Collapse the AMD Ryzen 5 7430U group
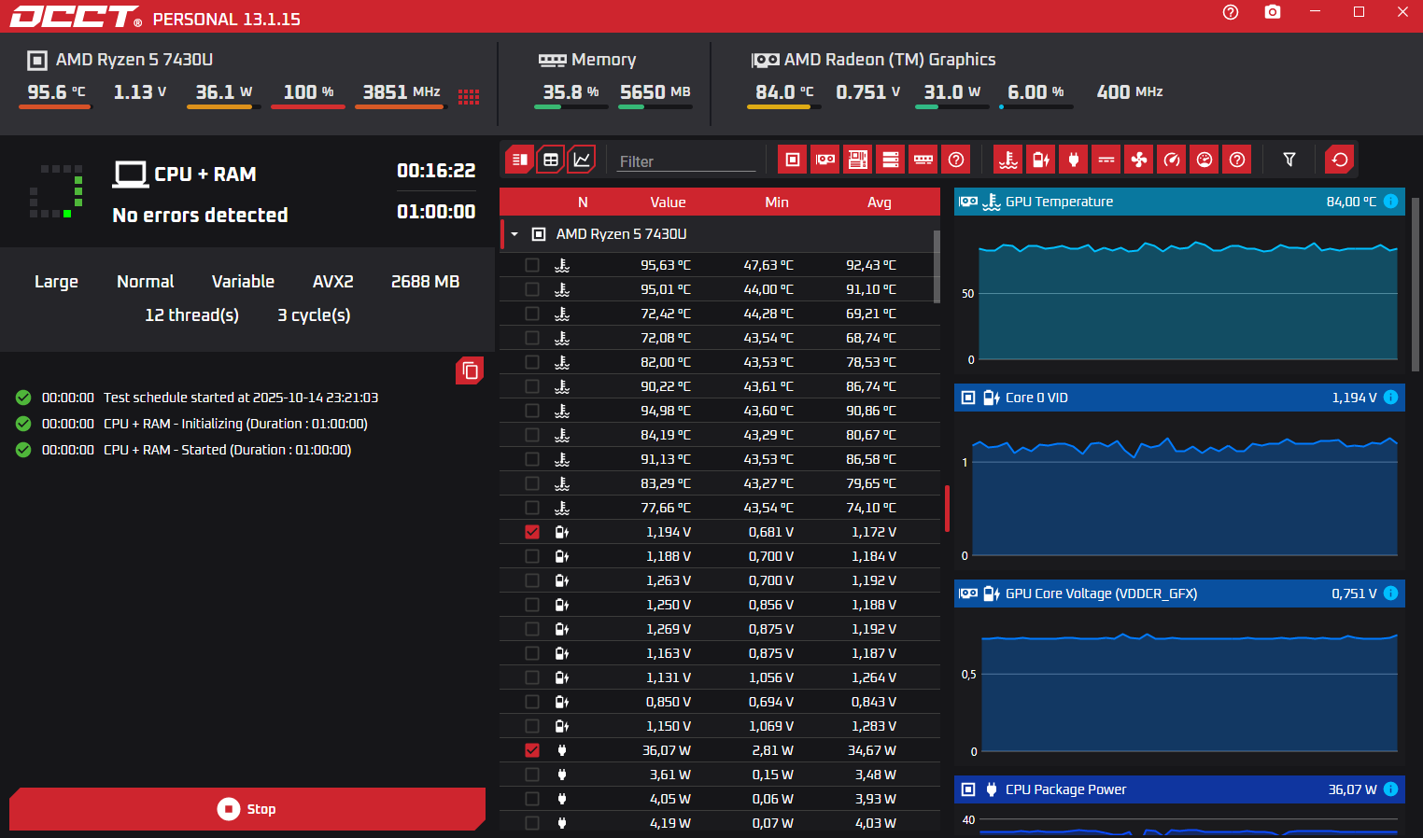Viewport: 1423px width, 838px height. pyautogui.click(x=514, y=234)
